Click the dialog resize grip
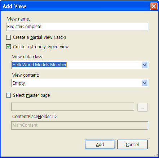159x158 pixels. 156,154
